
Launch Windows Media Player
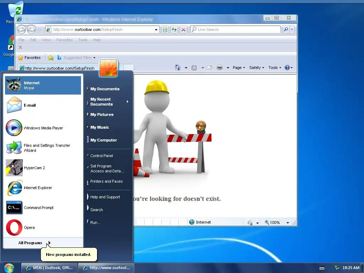pos(43,128)
